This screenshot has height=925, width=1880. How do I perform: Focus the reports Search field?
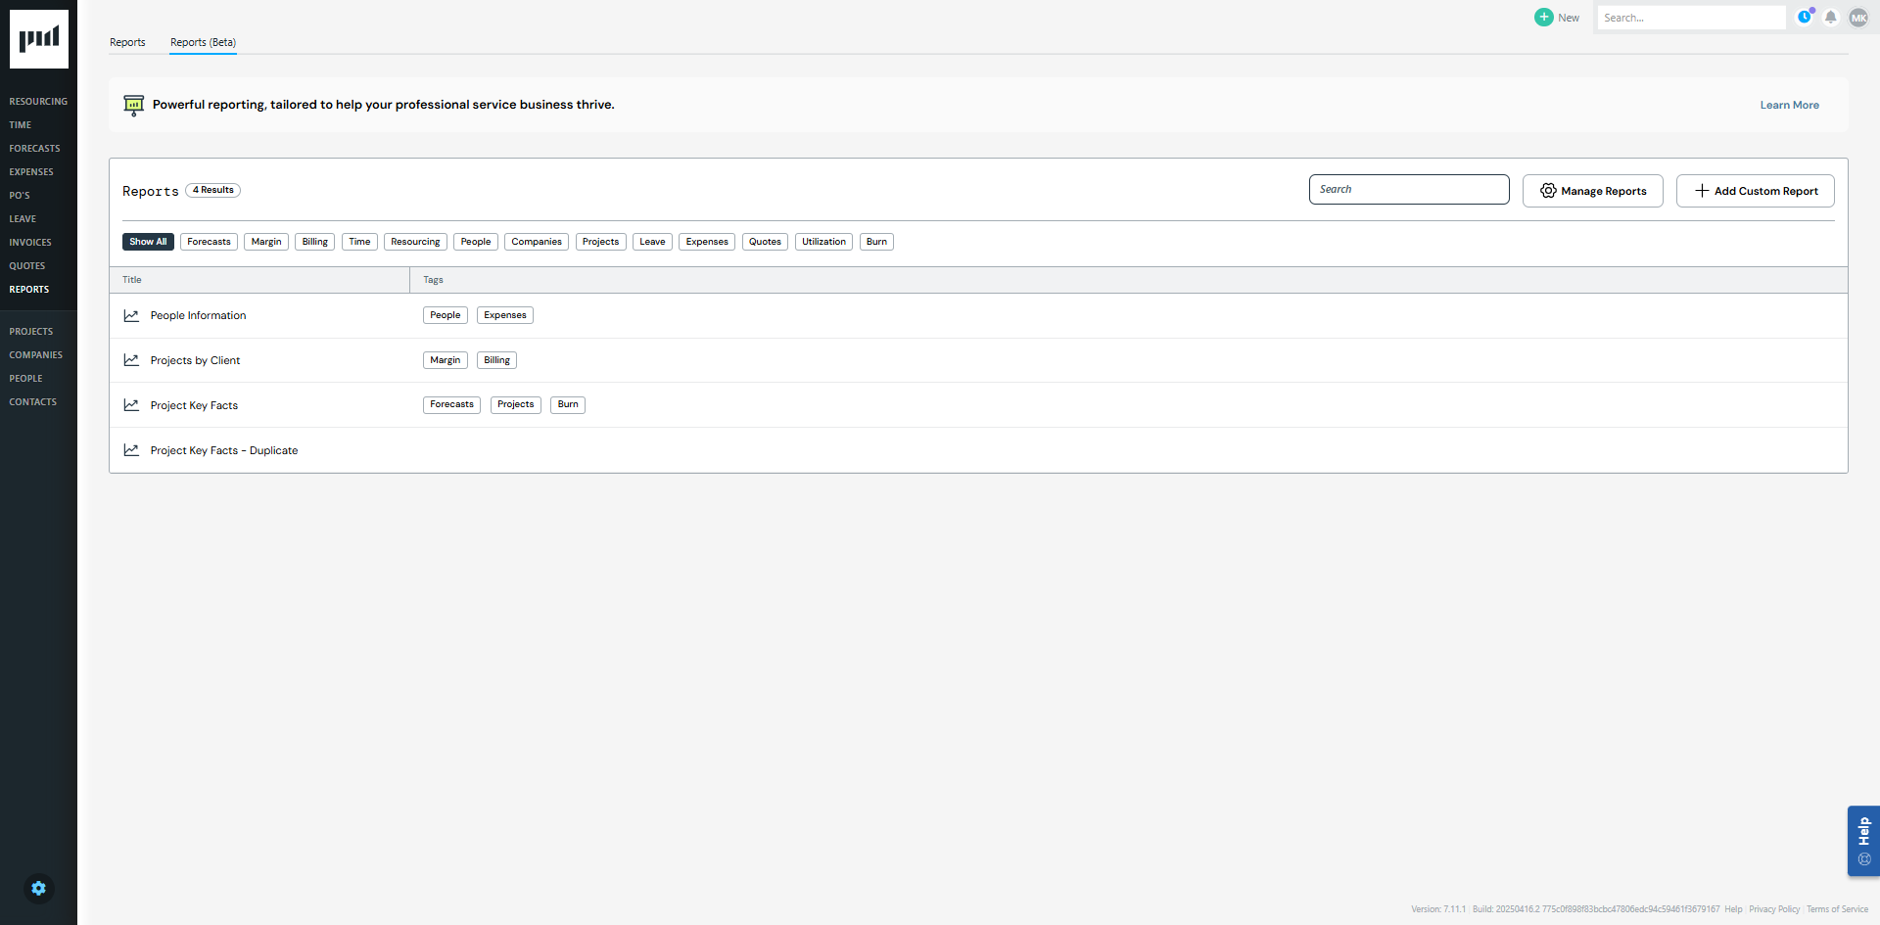click(x=1408, y=190)
